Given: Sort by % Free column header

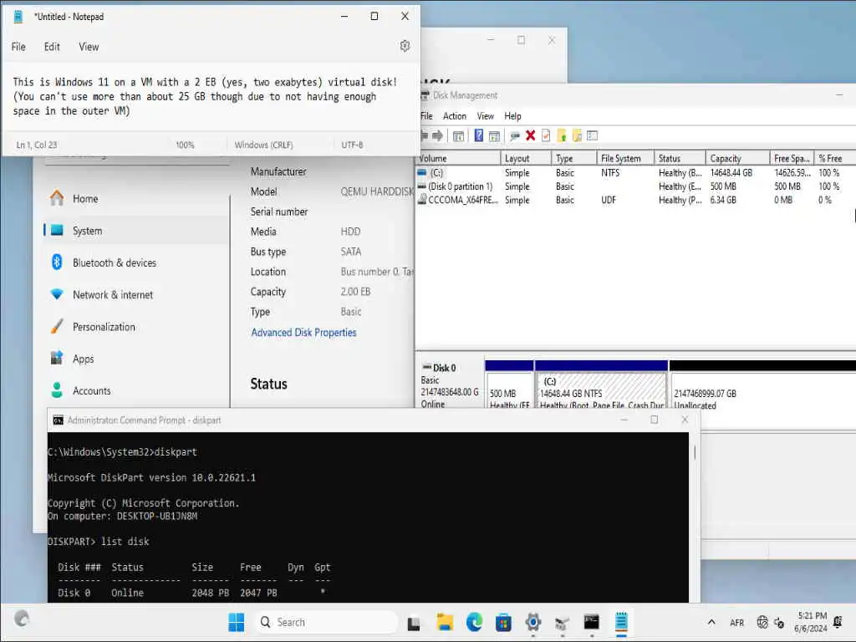Looking at the screenshot, I should click(x=835, y=158).
